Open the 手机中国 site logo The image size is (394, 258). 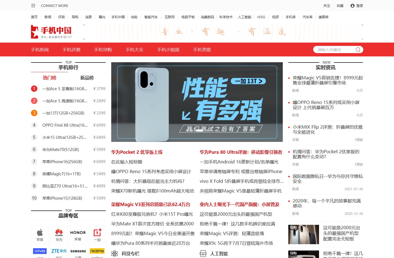click(x=51, y=32)
